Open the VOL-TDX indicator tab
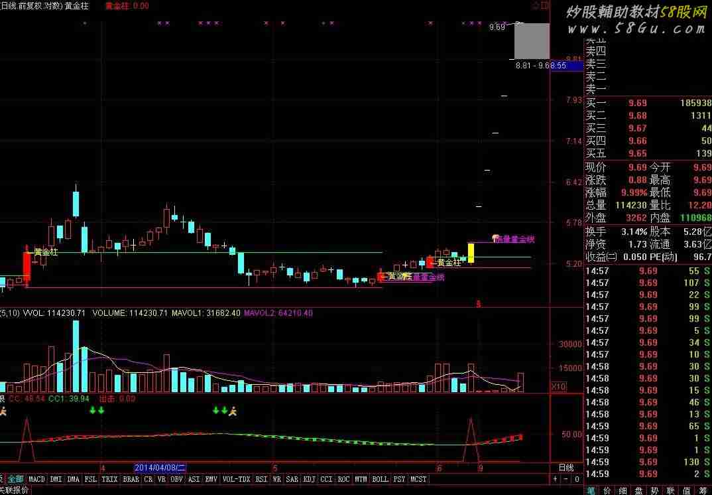Viewport: 712px width, 495px height. click(x=237, y=479)
